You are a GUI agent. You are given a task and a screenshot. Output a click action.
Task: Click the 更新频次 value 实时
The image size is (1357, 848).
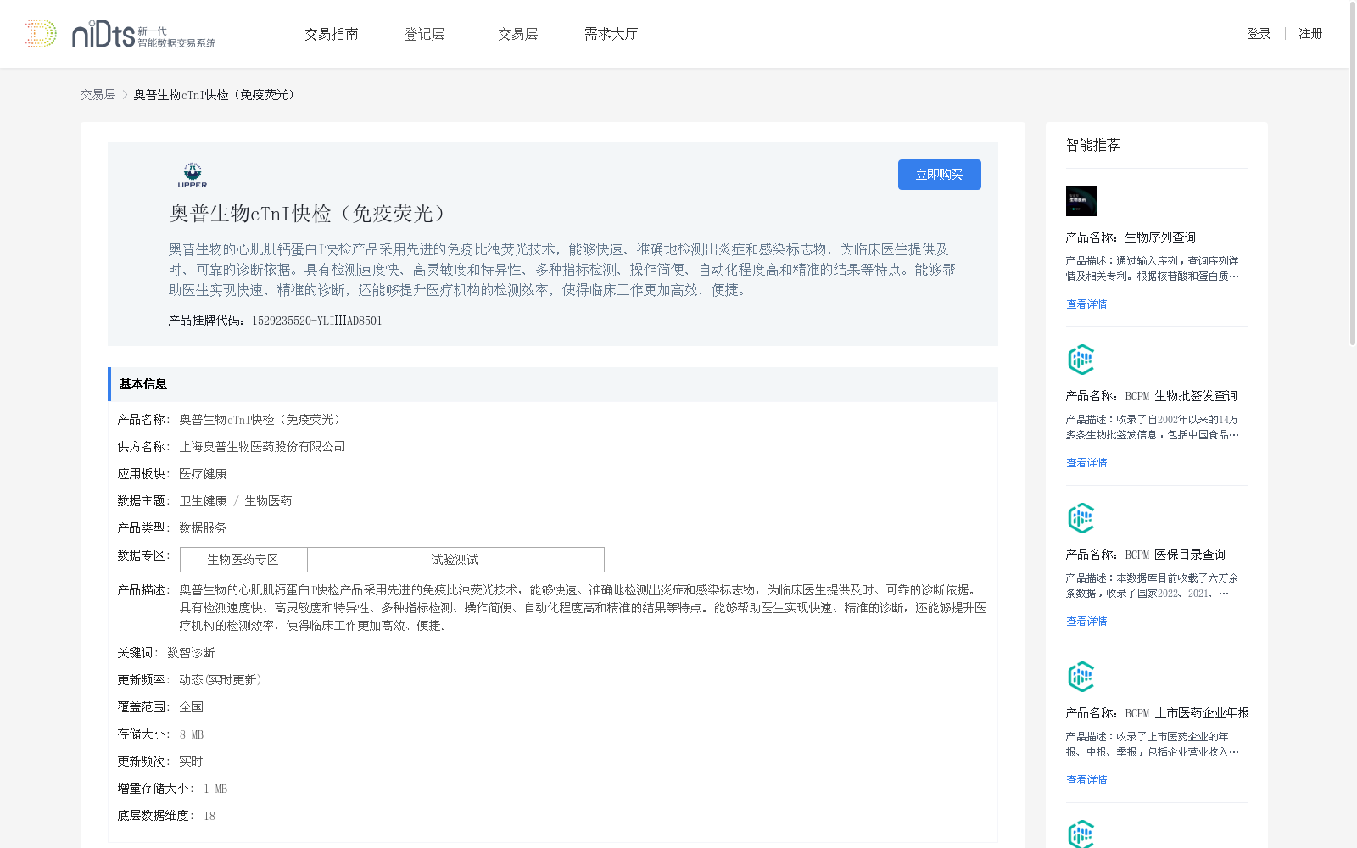pos(191,762)
